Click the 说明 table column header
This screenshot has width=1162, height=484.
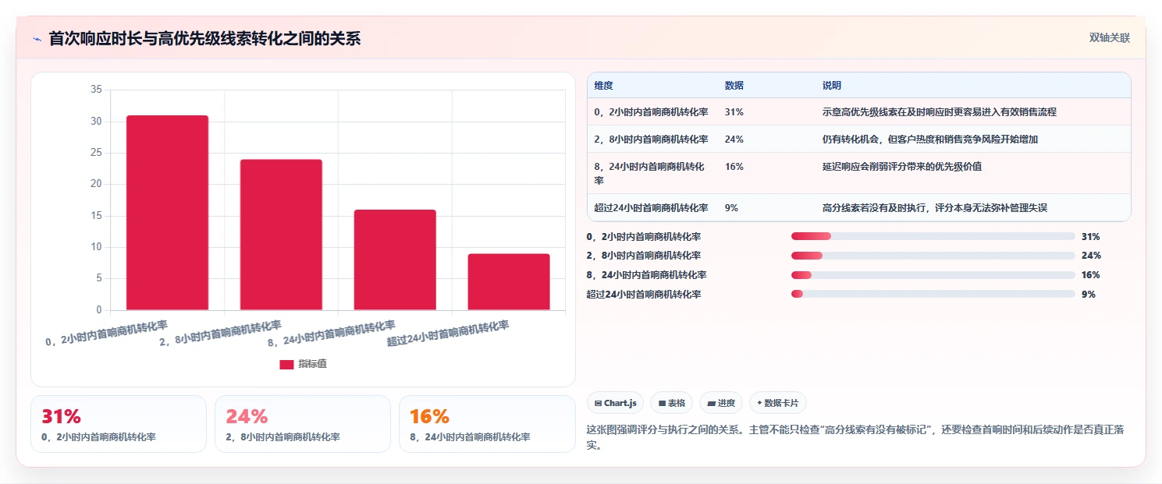832,86
